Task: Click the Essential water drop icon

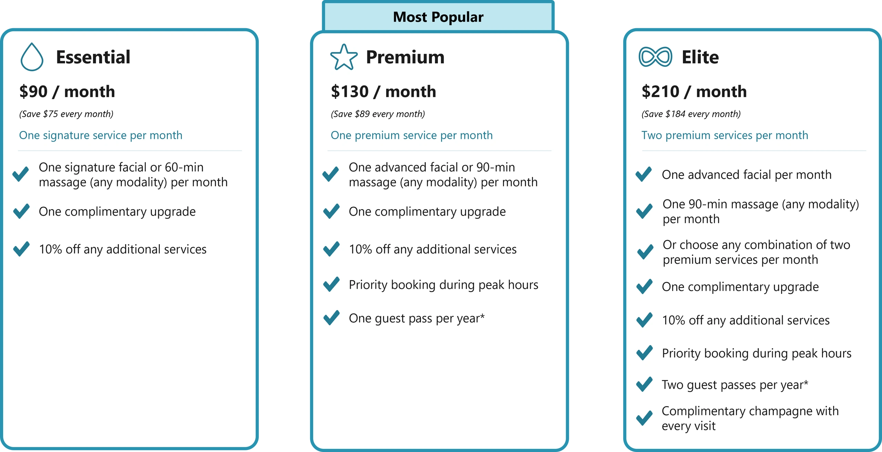Action: (32, 57)
